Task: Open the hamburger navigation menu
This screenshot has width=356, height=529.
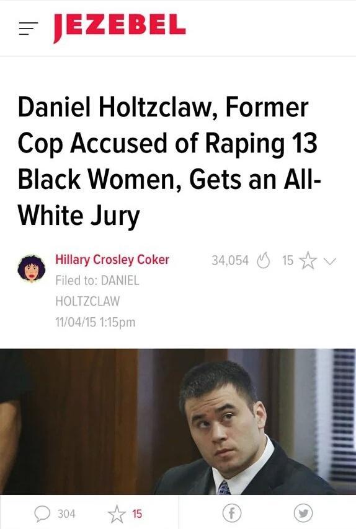Action: tap(28, 28)
